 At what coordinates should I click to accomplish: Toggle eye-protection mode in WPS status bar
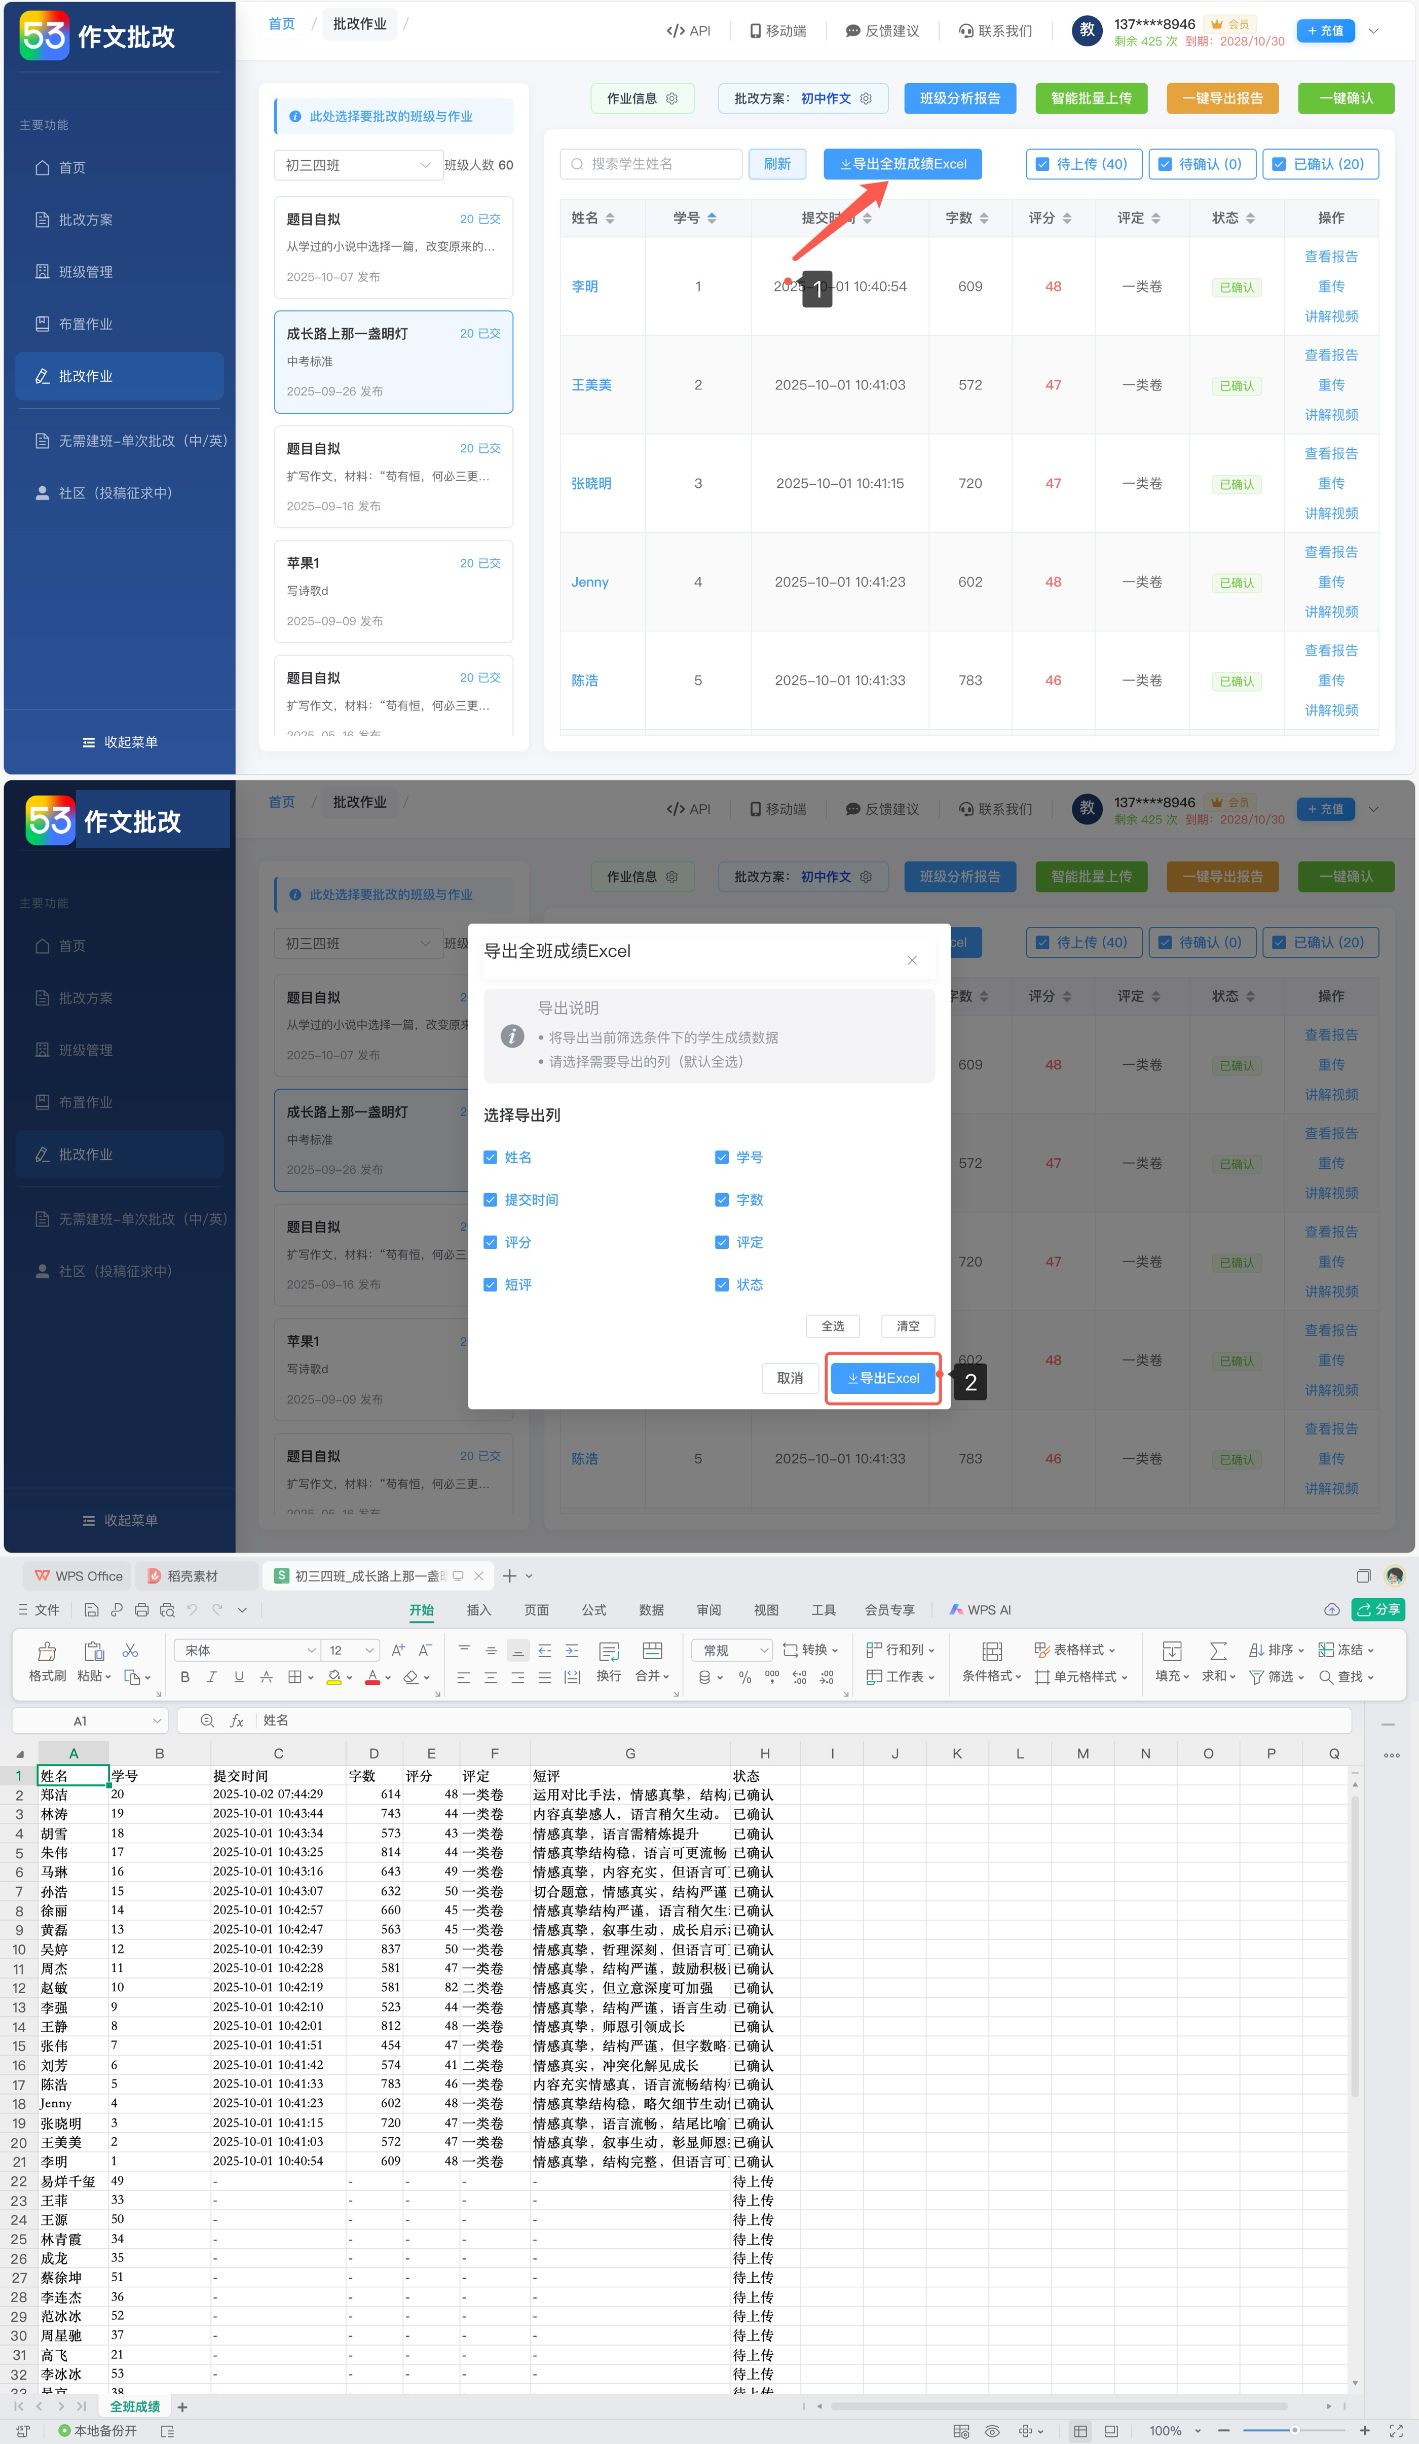click(992, 2430)
